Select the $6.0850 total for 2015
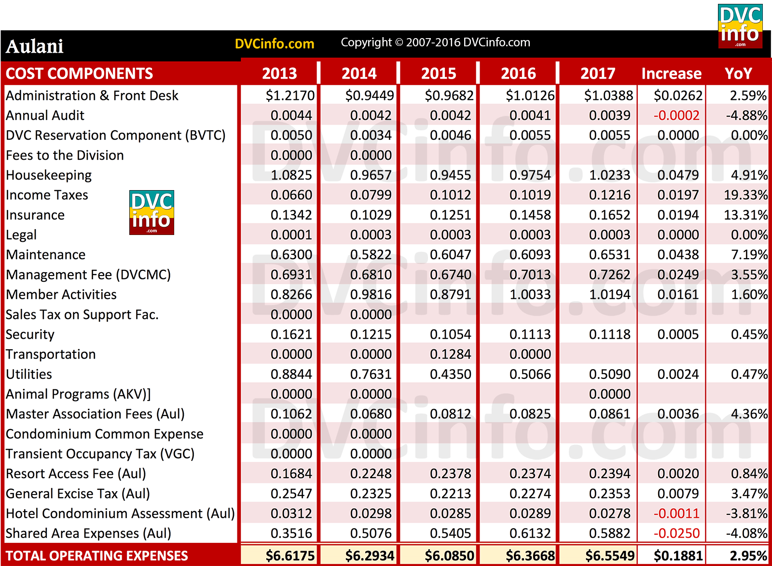The height and width of the screenshot is (566, 772). coord(449,556)
